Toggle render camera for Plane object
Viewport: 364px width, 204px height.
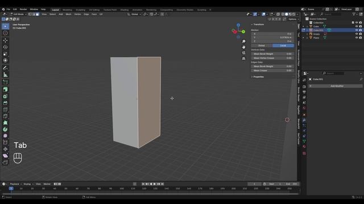361,38
